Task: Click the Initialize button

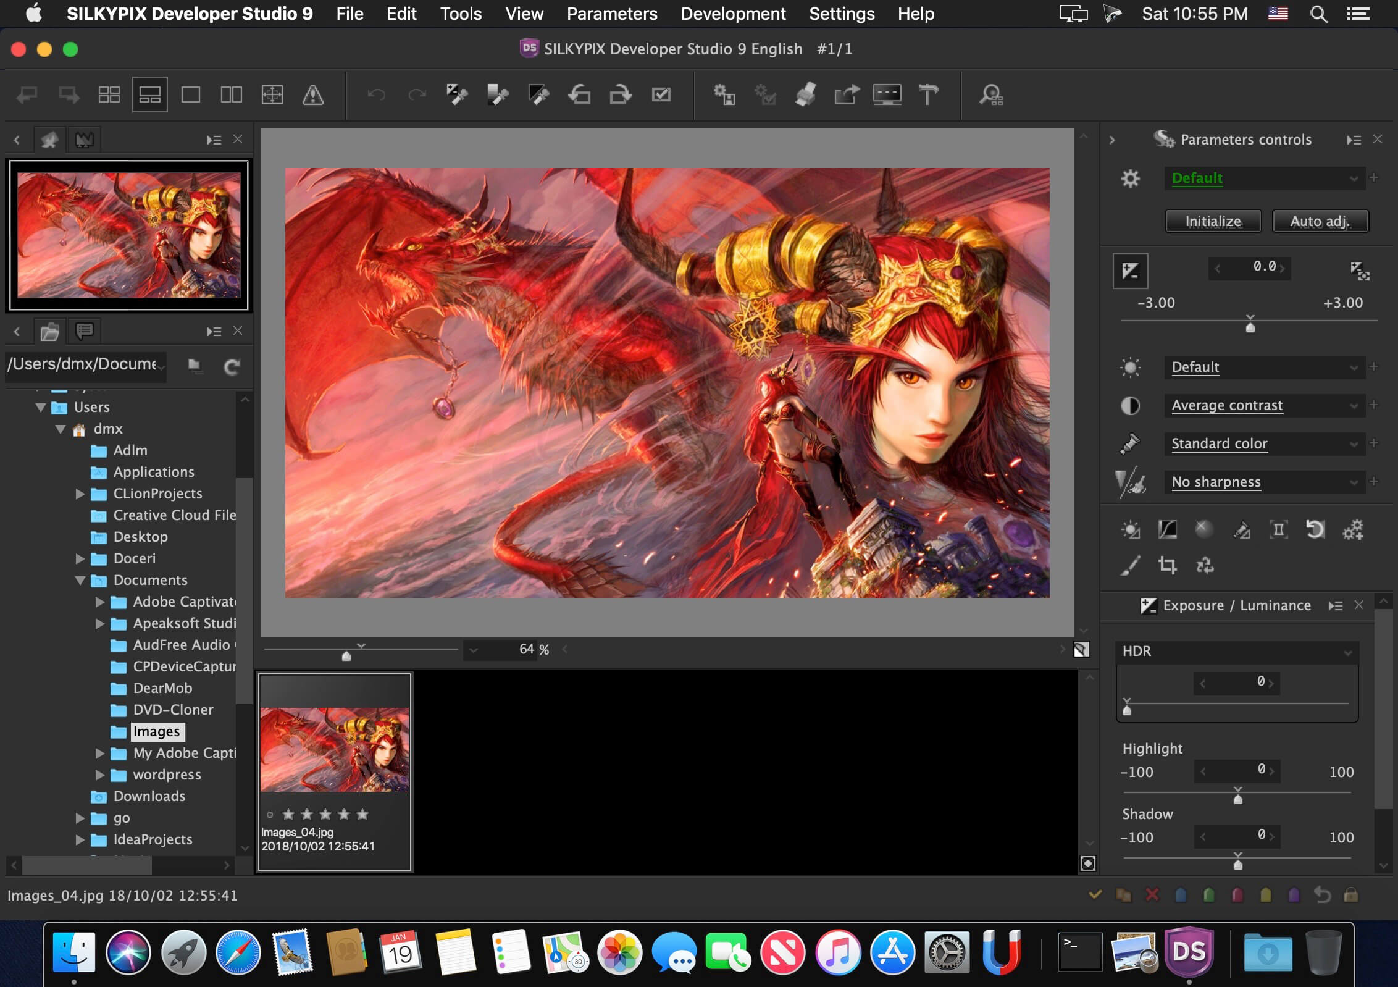Action: 1212,221
